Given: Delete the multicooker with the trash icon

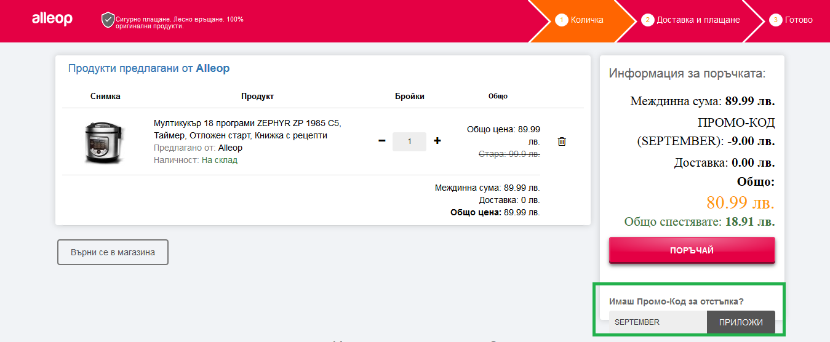Looking at the screenshot, I should tap(562, 141).
